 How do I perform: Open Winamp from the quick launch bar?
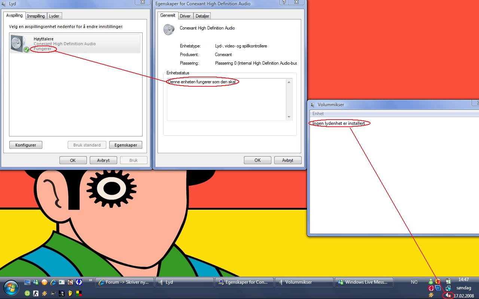(x=45, y=293)
